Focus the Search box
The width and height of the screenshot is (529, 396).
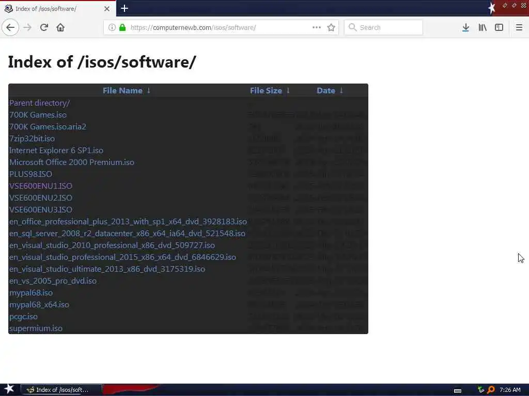pyautogui.click(x=383, y=27)
